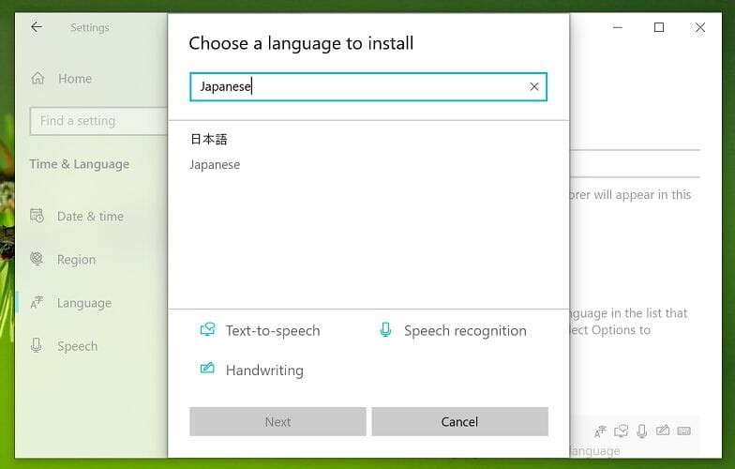This screenshot has width=735, height=469.
Task: Click the Speech recognition legend label
Action: tap(465, 330)
